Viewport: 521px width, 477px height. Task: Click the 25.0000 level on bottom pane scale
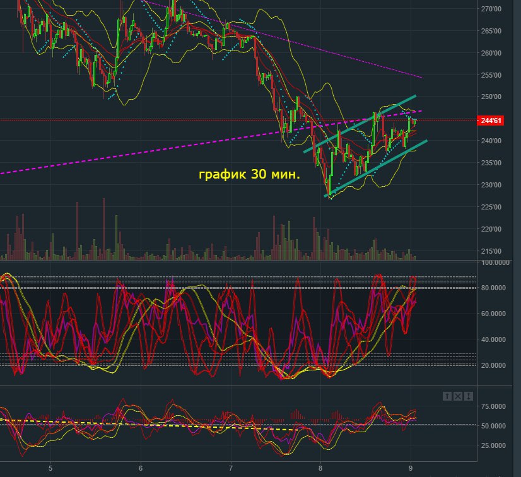coord(493,445)
